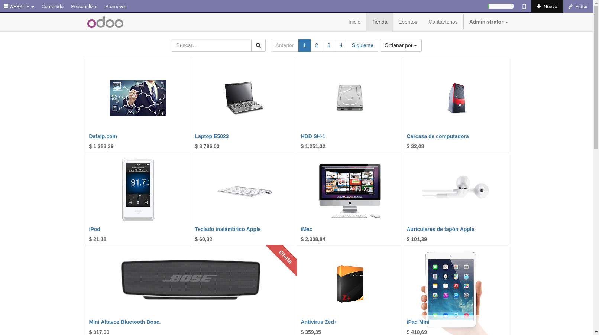Screen dimensions: 599x335
Task: Click inside the Buscar search field
Action: pyautogui.click(x=211, y=45)
